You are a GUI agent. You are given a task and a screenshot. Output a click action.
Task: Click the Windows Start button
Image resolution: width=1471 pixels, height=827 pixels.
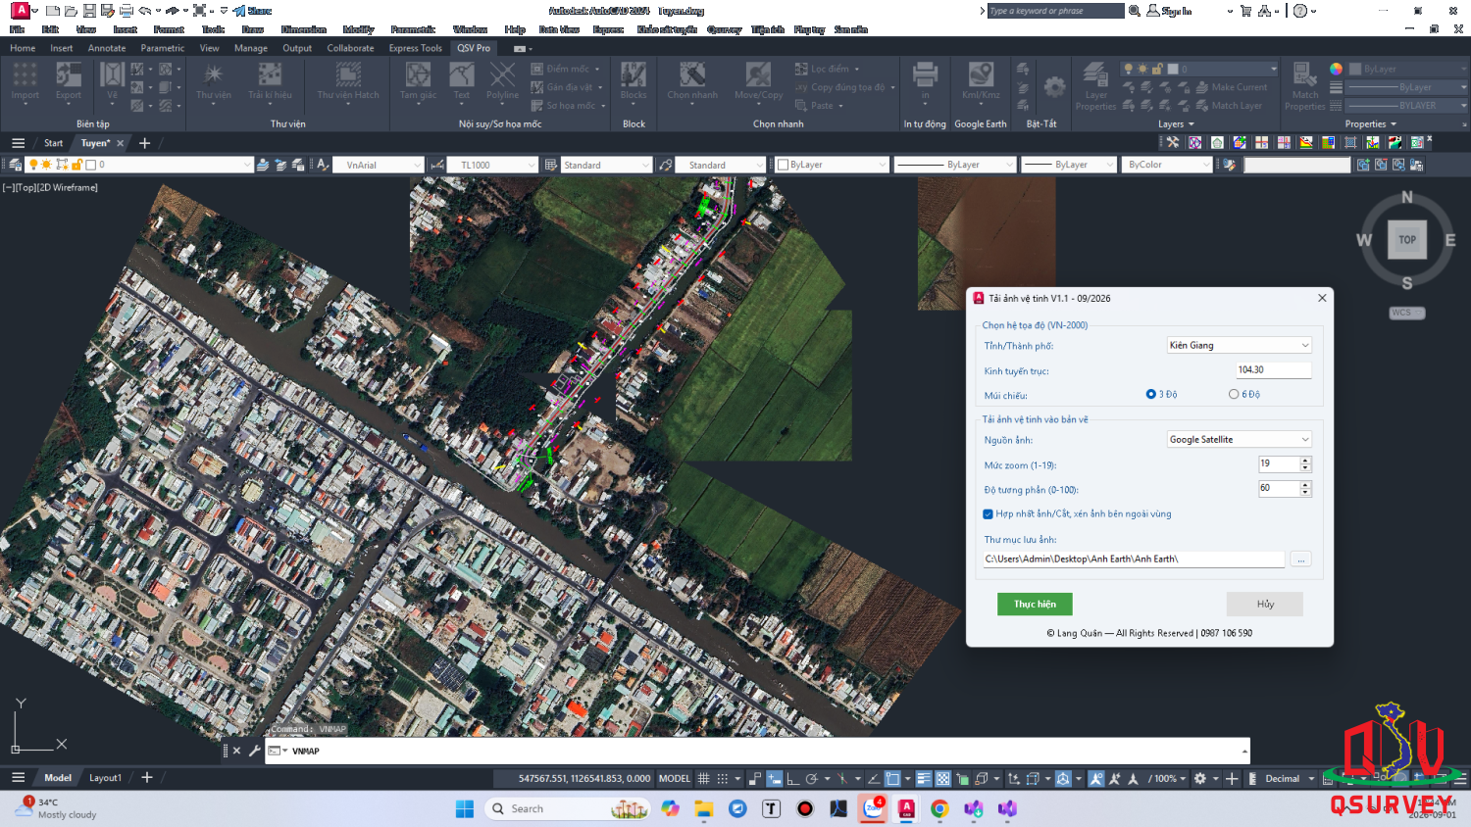tap(465, 808)
